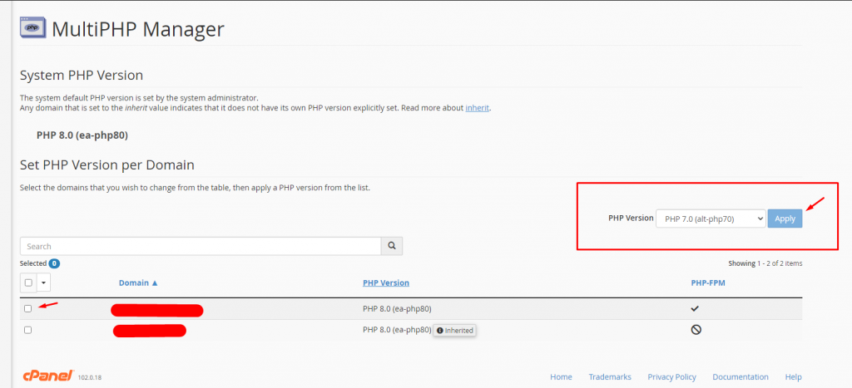Open the Help footer link
852x388 pixels.
click(x=793, y=376)
